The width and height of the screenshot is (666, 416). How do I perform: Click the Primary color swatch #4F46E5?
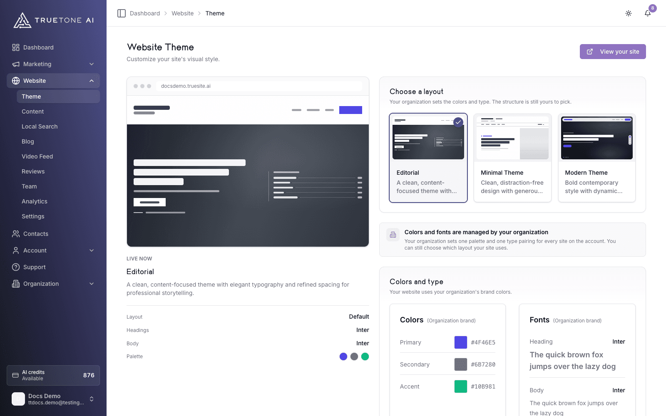pos(461,342)
